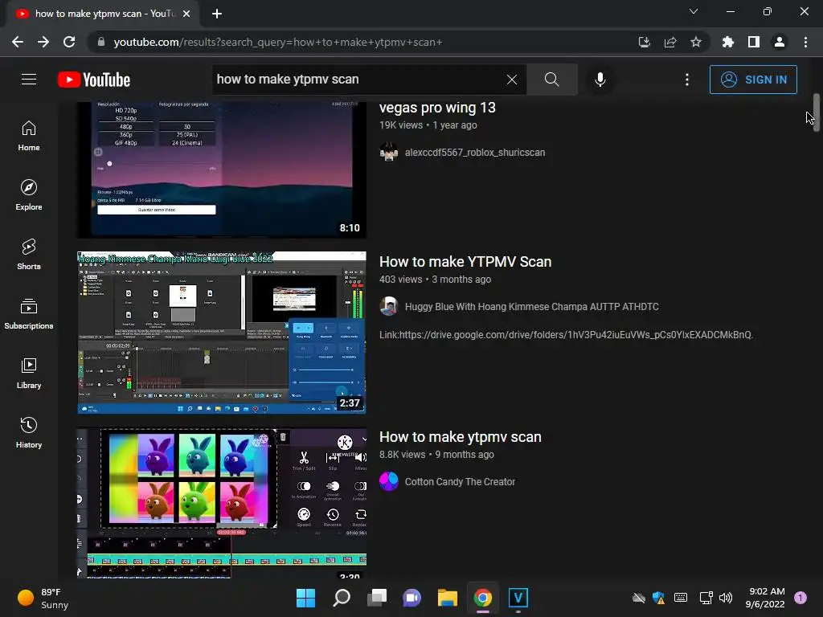The image size is (823, 617).
Task: Go to the YouTube home logo
Action: click(94, 80)
